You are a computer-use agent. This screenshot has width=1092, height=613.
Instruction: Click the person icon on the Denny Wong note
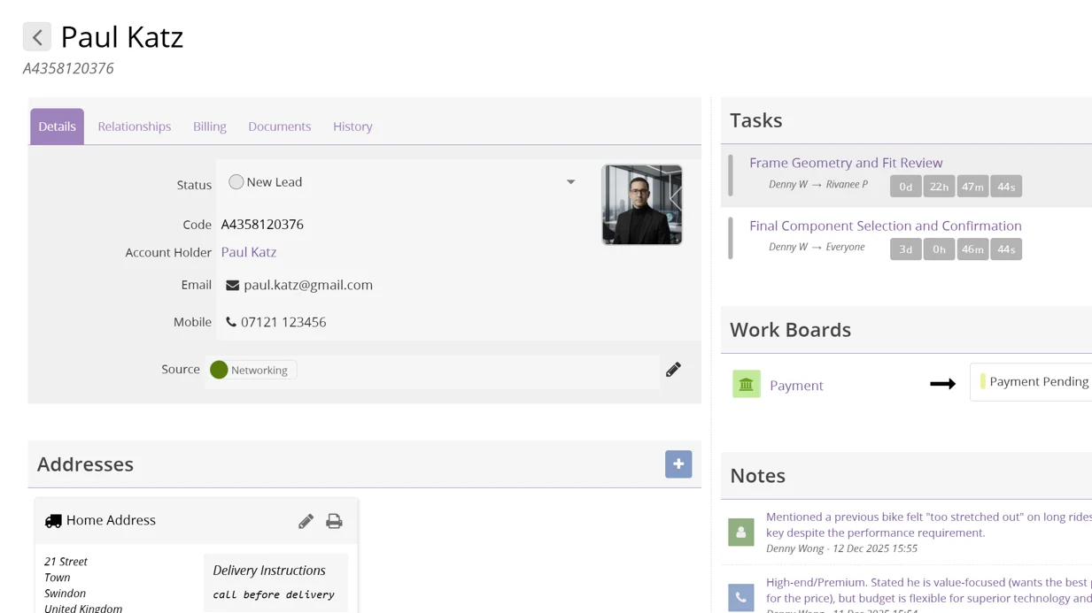[x=740, y=532]
